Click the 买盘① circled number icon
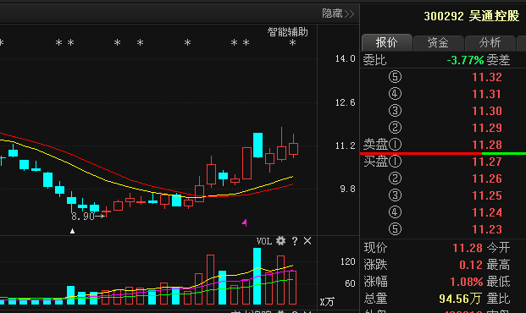Viewport: 526px width, 313px height. point(395,162)
